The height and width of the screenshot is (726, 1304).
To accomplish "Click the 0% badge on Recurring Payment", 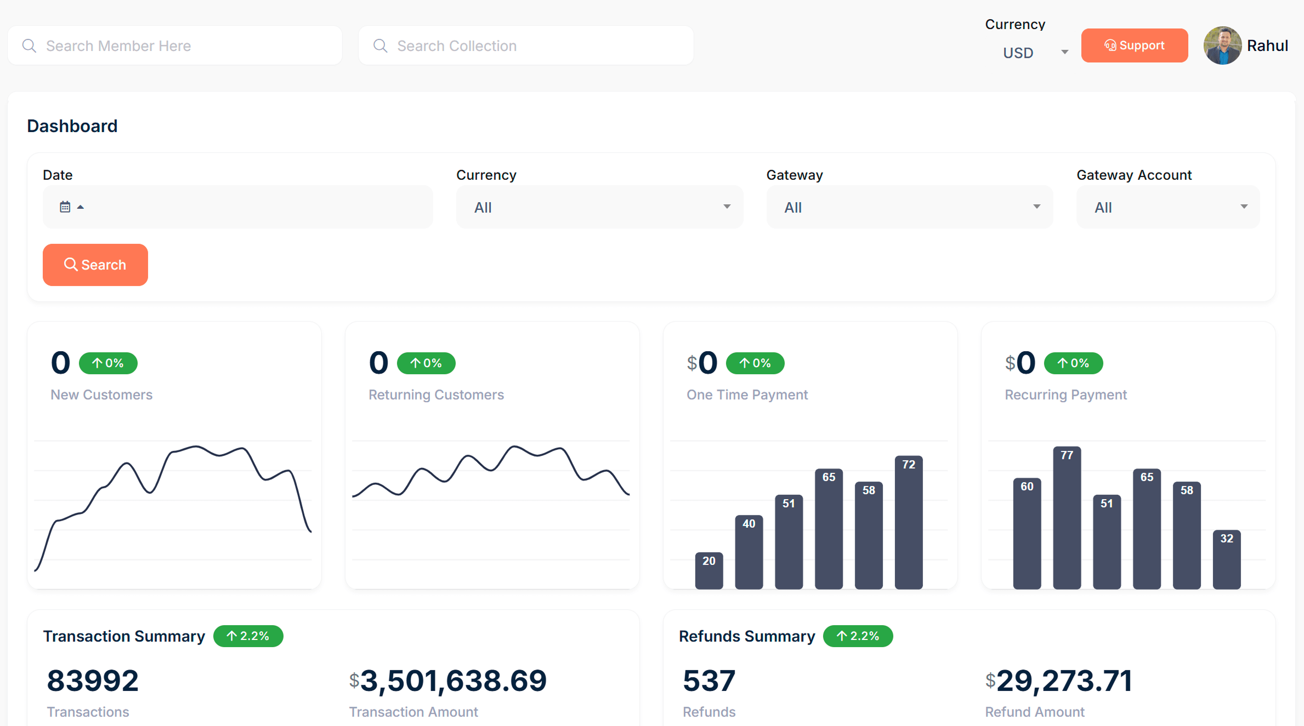I will click(x=1074, y=363).
